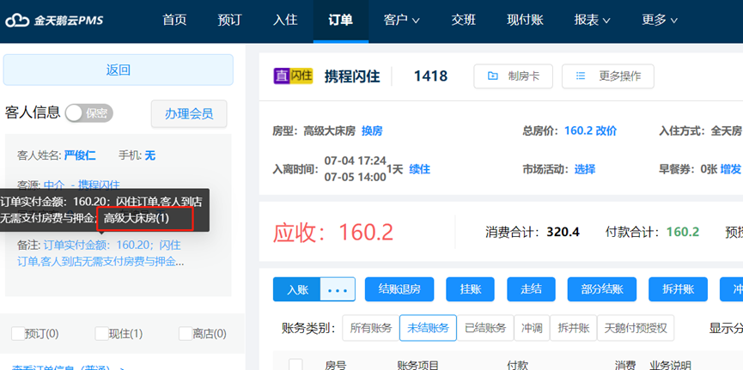
Task: Click the 挂账 button
Action: tap(470, 289)
